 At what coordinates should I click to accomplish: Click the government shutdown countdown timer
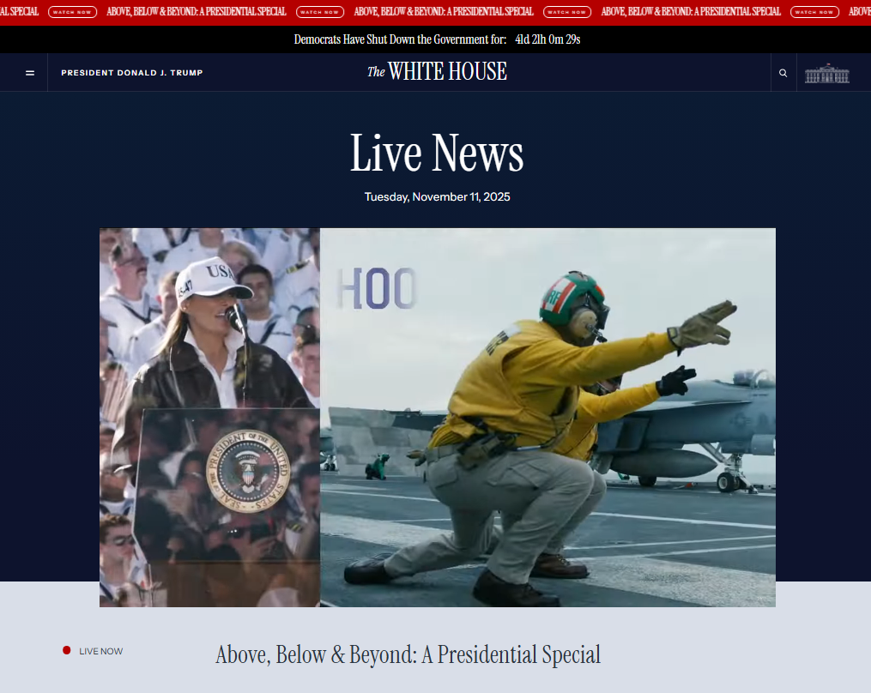point(547,39)
